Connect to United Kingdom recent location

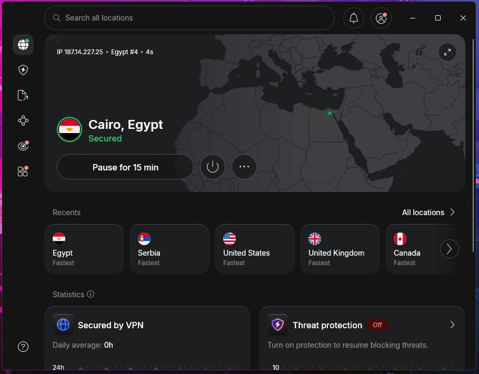pos(340,249)
